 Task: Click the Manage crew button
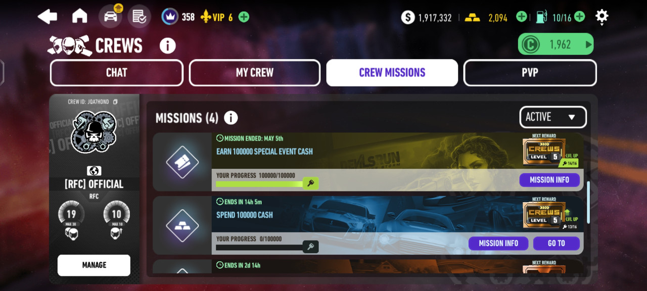click(x=94, y=265)
